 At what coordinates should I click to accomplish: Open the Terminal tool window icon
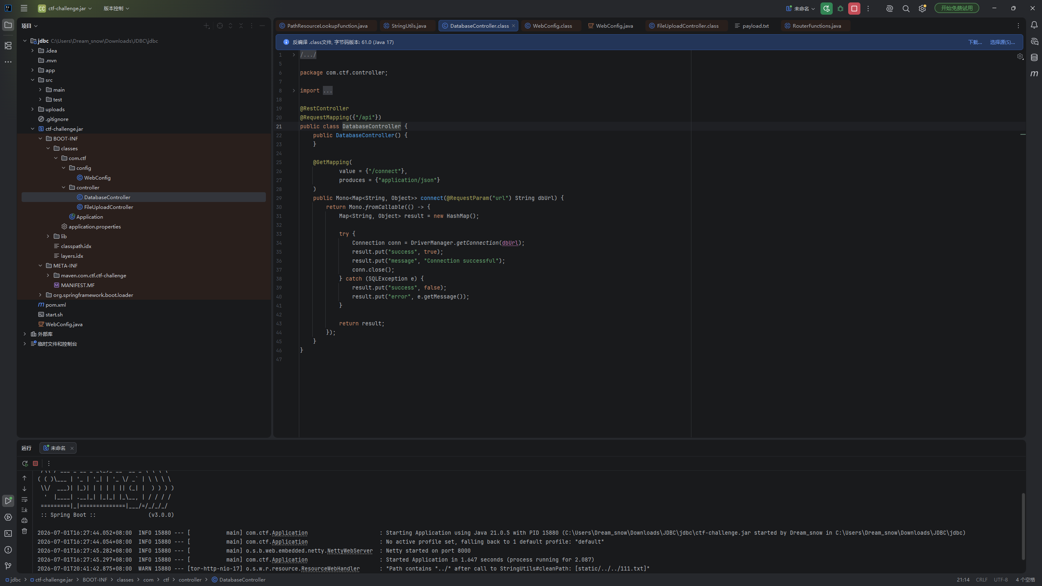(8, 533)
